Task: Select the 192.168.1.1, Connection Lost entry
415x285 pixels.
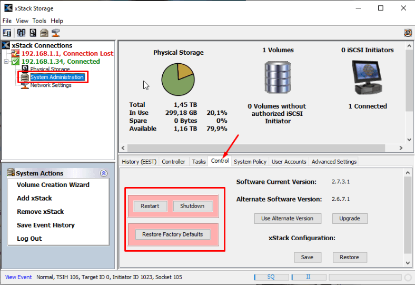Action: [x=67, y=53]
